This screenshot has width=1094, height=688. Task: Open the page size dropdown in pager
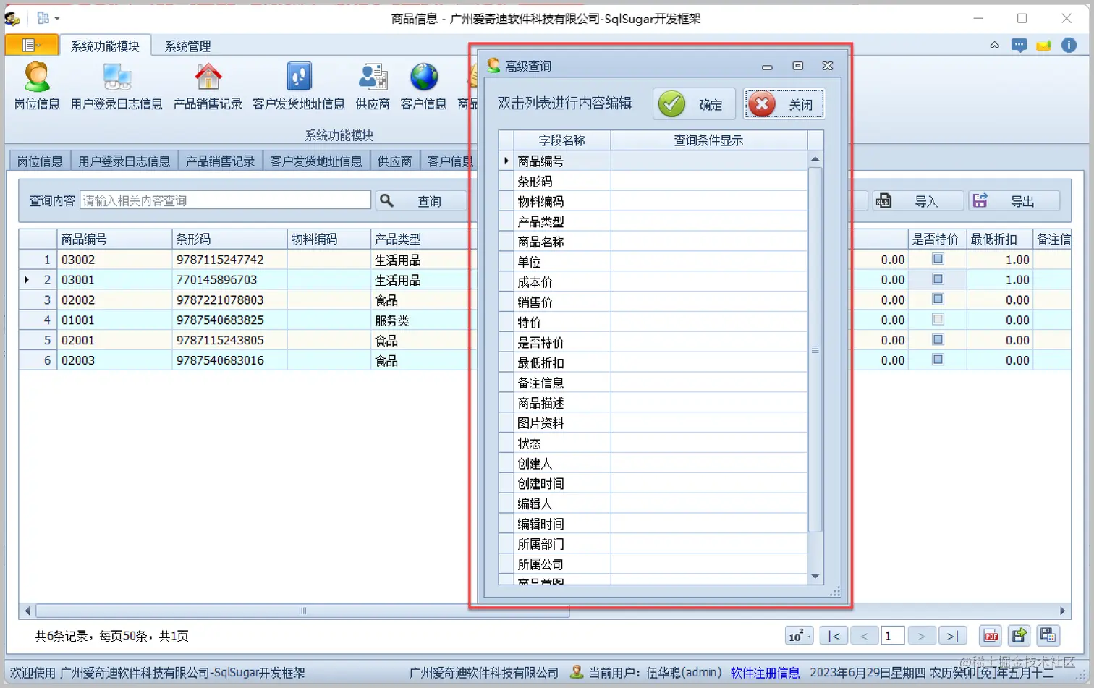799,636
